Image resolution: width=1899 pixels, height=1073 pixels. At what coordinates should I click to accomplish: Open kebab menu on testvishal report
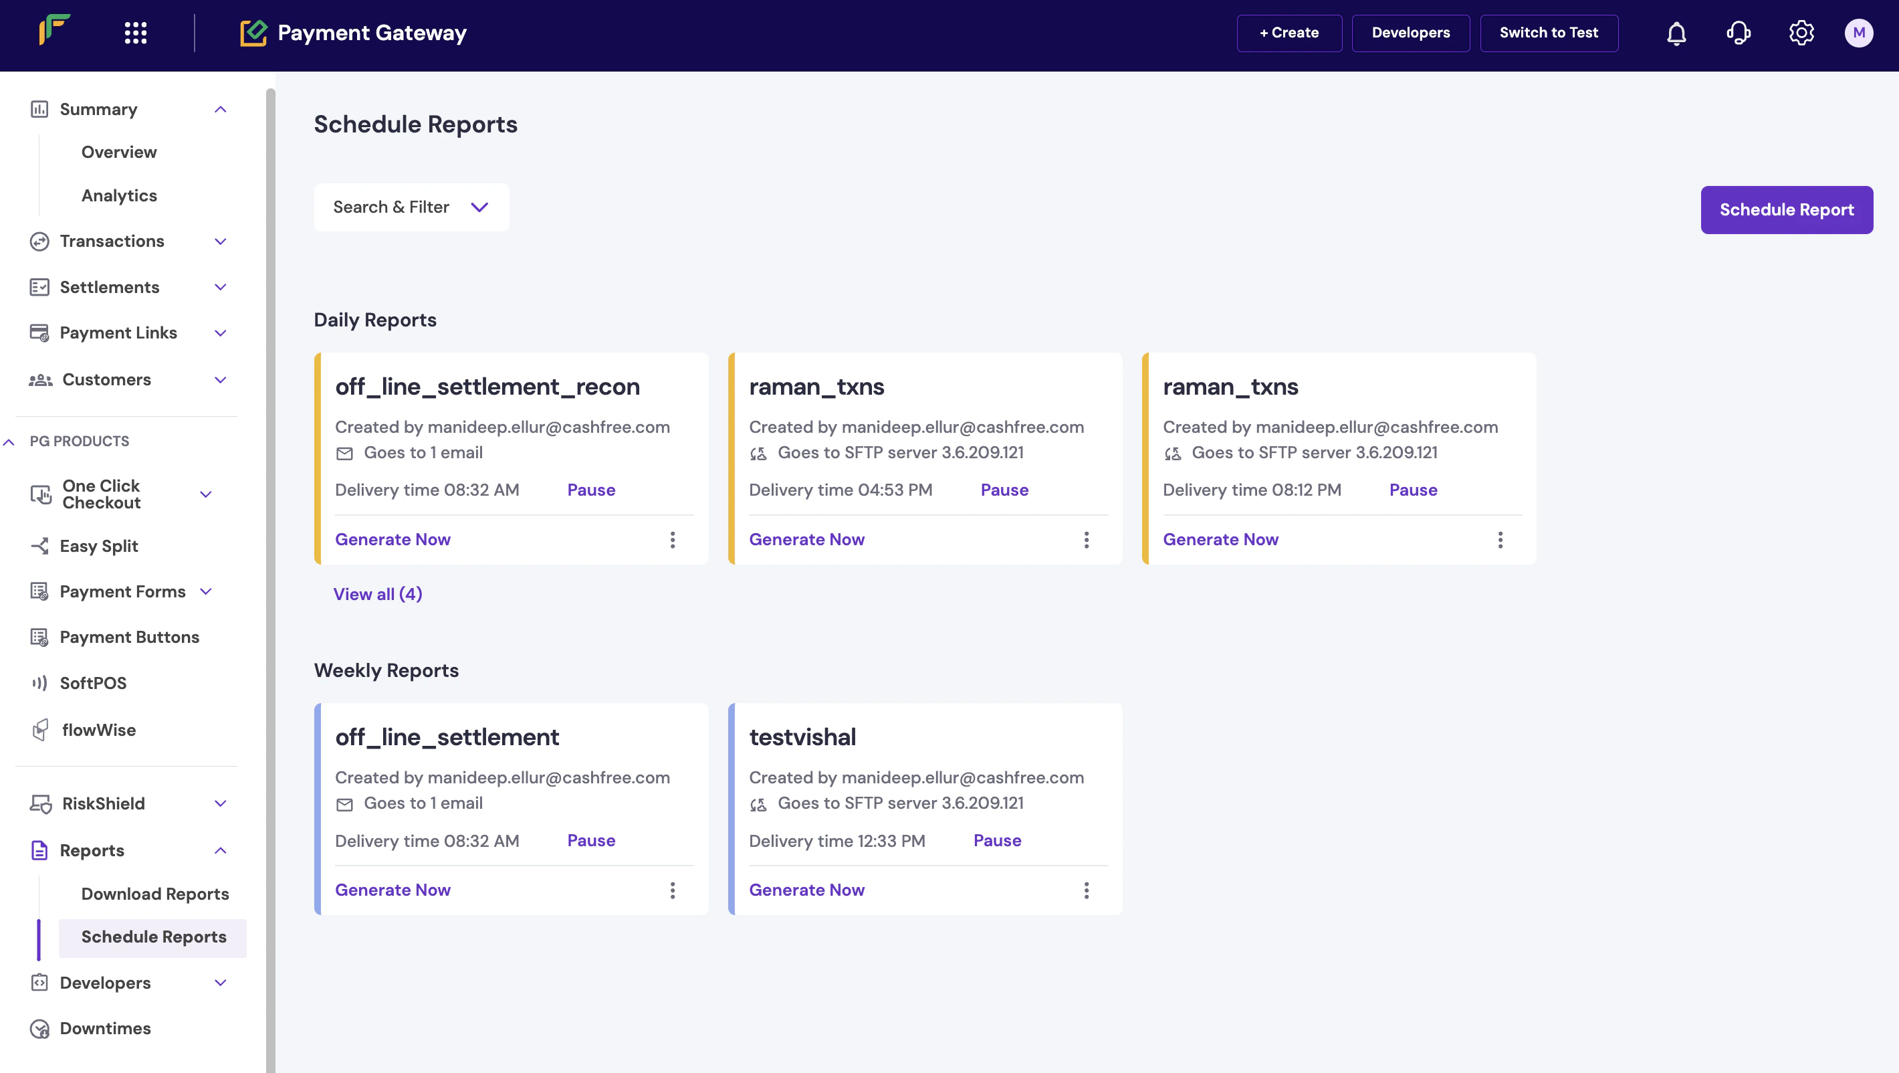click(1086, 890)
